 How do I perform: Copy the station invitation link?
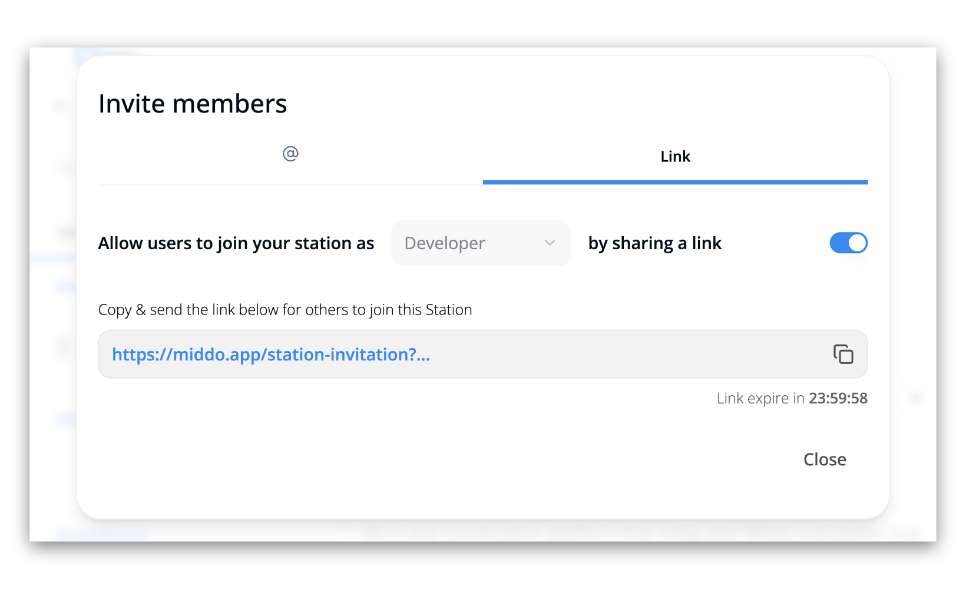tap(843, 354)
